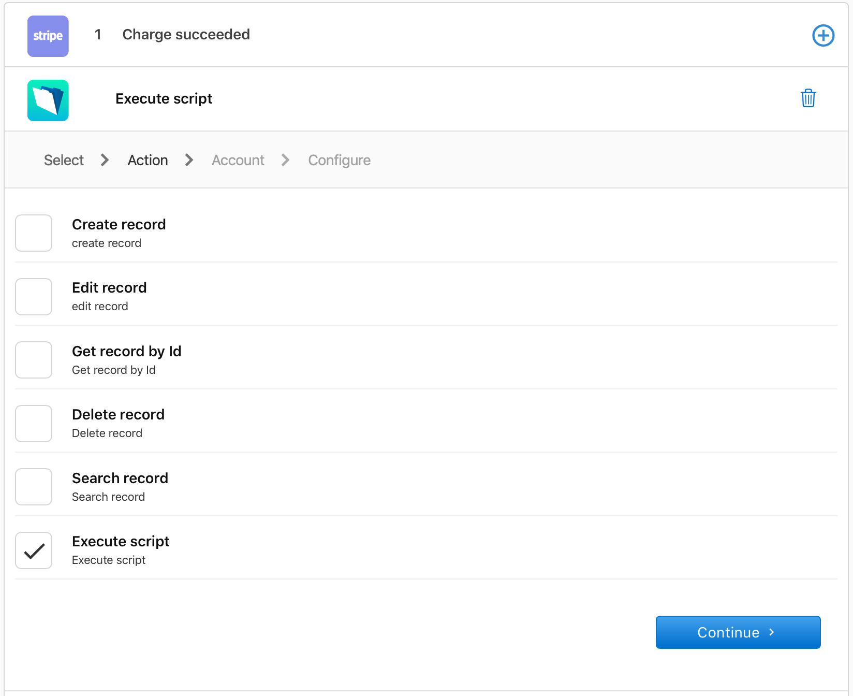This screenshot has width=853, height=696.
Task: Click the Search record heading
Action: click(120, 478)
